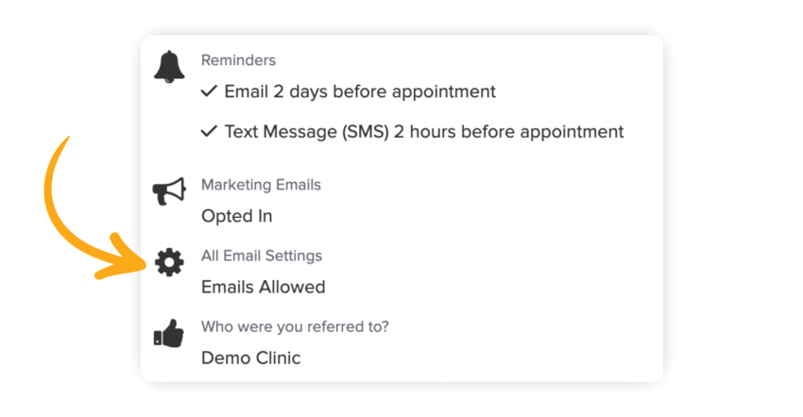Select the Reminders section label
This screenshot has height=417, width=803.
coord(238,60)
